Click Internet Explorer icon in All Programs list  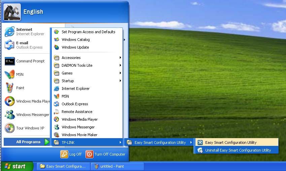click(57, 89)
